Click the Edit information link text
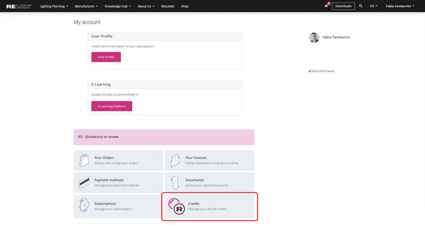Image resolution: width=425 pixels, height=228 pixels. pyautogui.click(x=323, y=71)
